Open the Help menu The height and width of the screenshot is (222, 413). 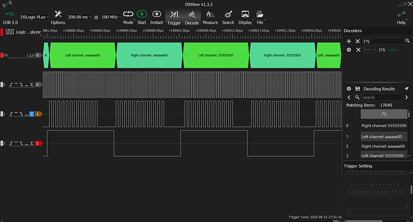[401, 17]
